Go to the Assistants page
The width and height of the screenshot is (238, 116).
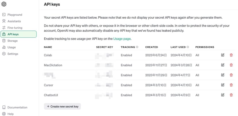tap(14, 21)
